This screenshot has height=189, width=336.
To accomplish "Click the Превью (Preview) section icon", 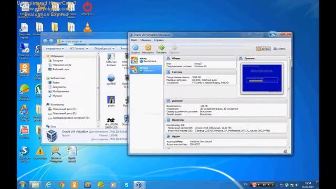I will 241,58.
